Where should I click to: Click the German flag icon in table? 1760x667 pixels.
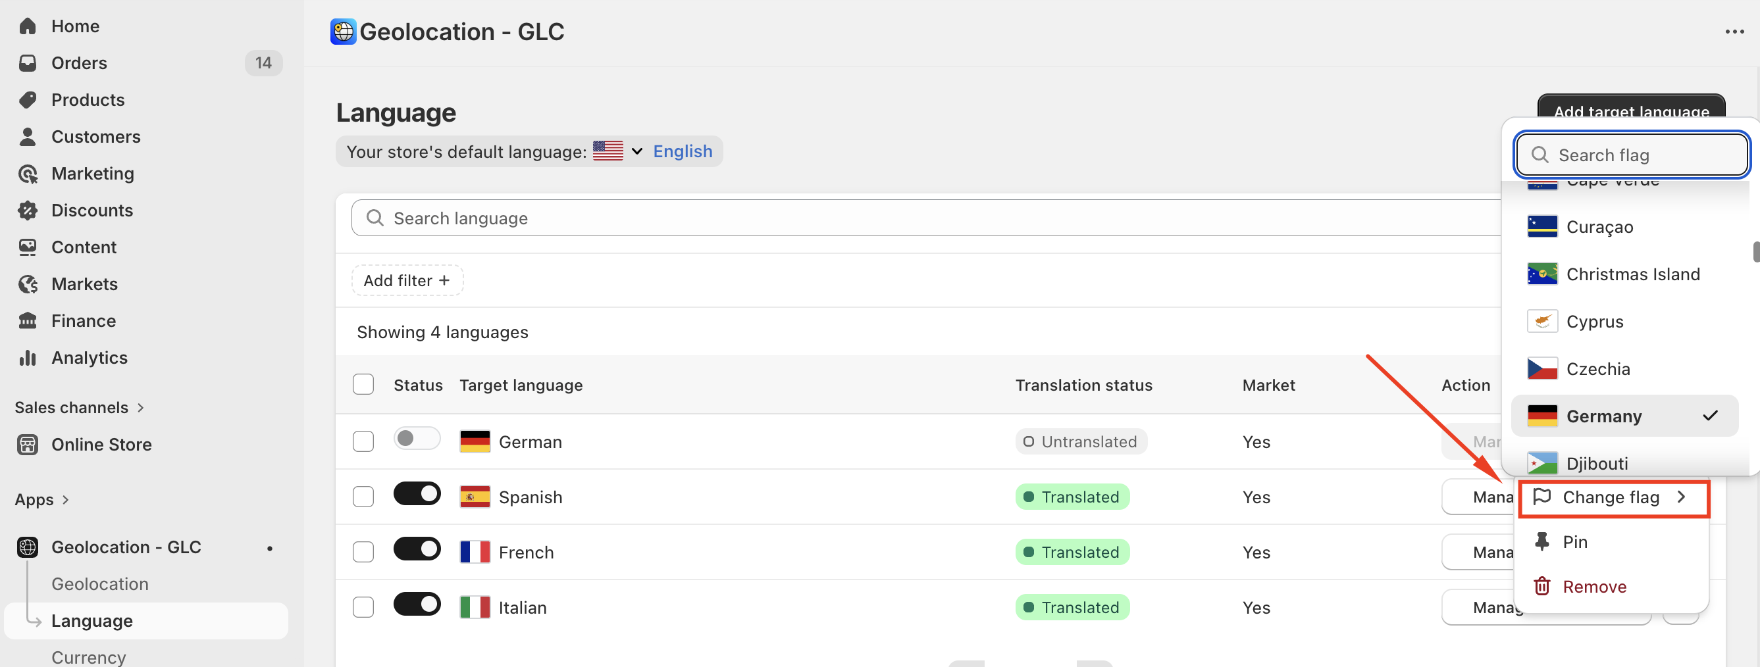pos(475,442)
